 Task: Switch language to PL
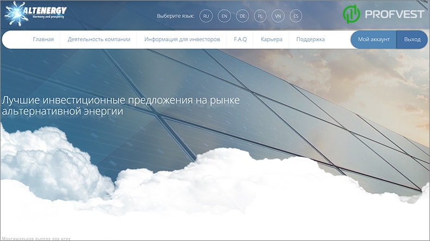260,16
